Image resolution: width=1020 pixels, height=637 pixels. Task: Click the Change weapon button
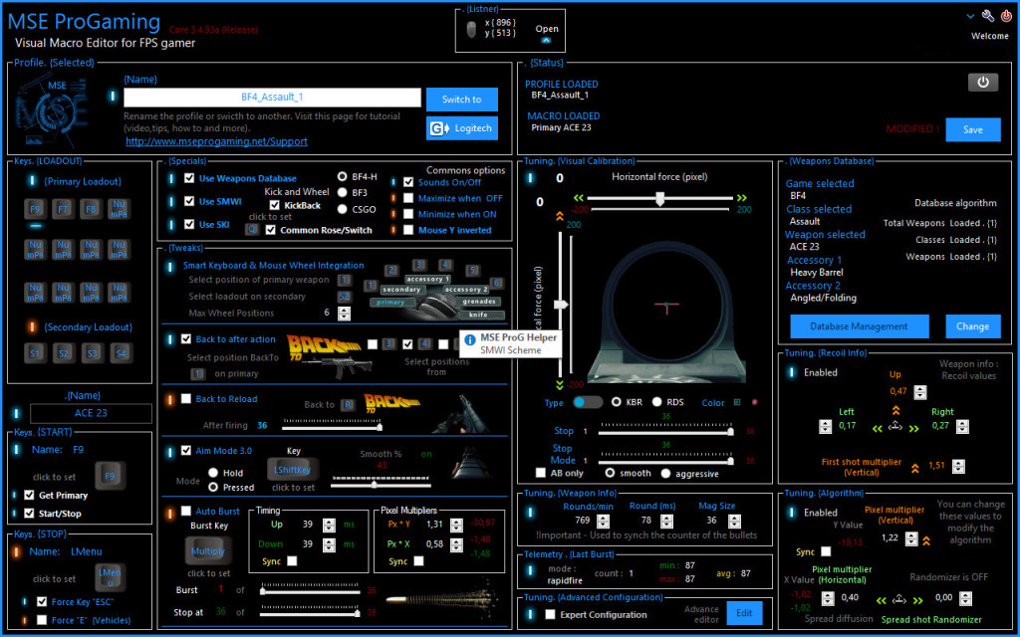(973, 326)
